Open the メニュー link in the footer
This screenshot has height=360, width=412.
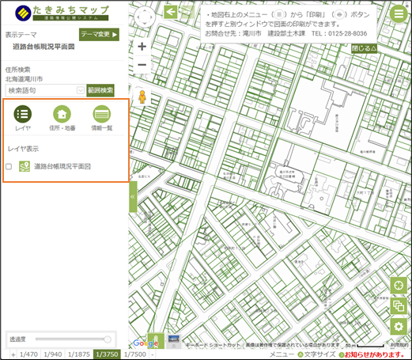282,354
